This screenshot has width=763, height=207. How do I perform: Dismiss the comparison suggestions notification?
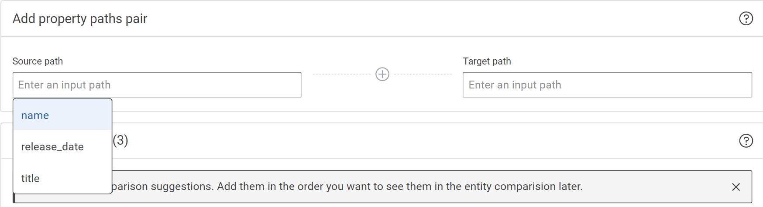point(736,187)
